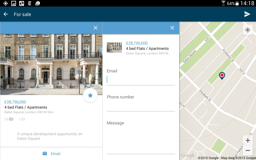The image size is (256, 160).
Task: Click the 'A unique development opportunity' description
Action: [50, 136]
